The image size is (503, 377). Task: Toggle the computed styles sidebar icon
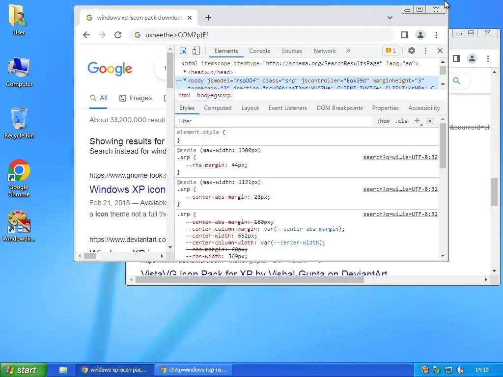click(x=430, y=121)
